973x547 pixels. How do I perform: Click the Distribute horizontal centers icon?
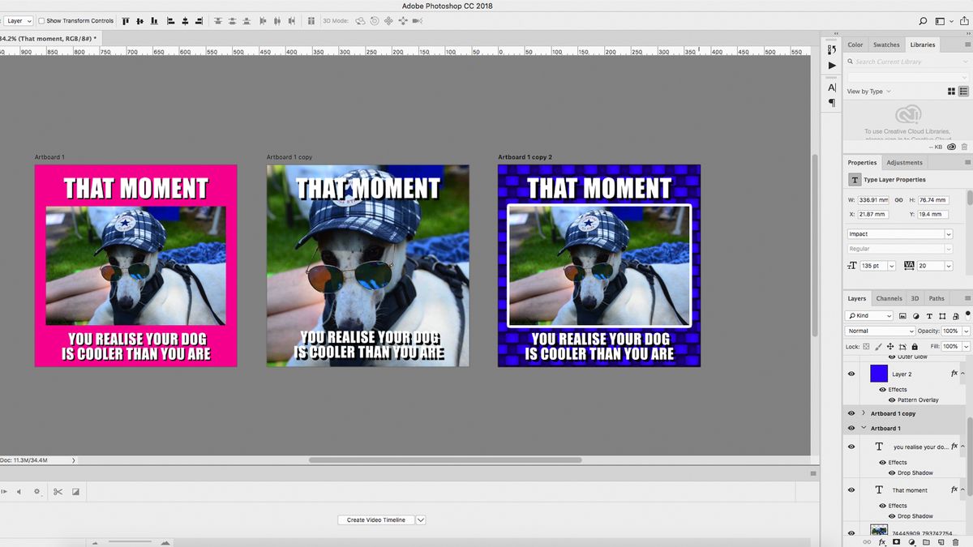click(x=278, y=21)
